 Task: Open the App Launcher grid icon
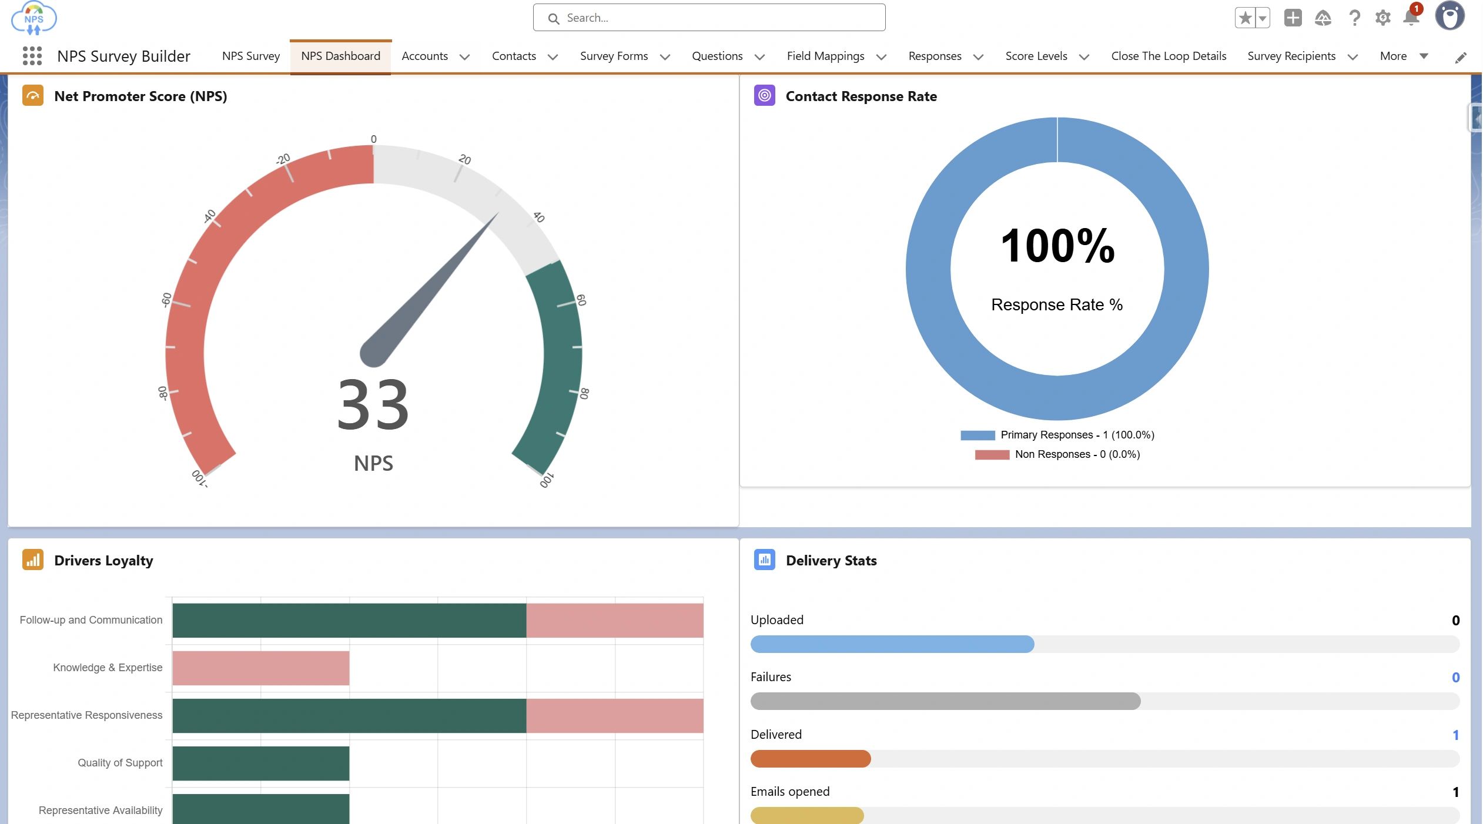[32, 56]
